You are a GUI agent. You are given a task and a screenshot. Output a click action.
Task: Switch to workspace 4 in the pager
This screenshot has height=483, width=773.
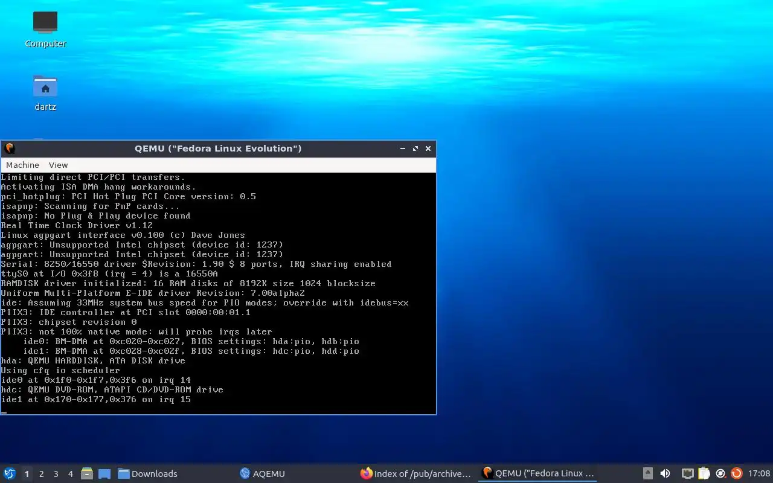70,474
